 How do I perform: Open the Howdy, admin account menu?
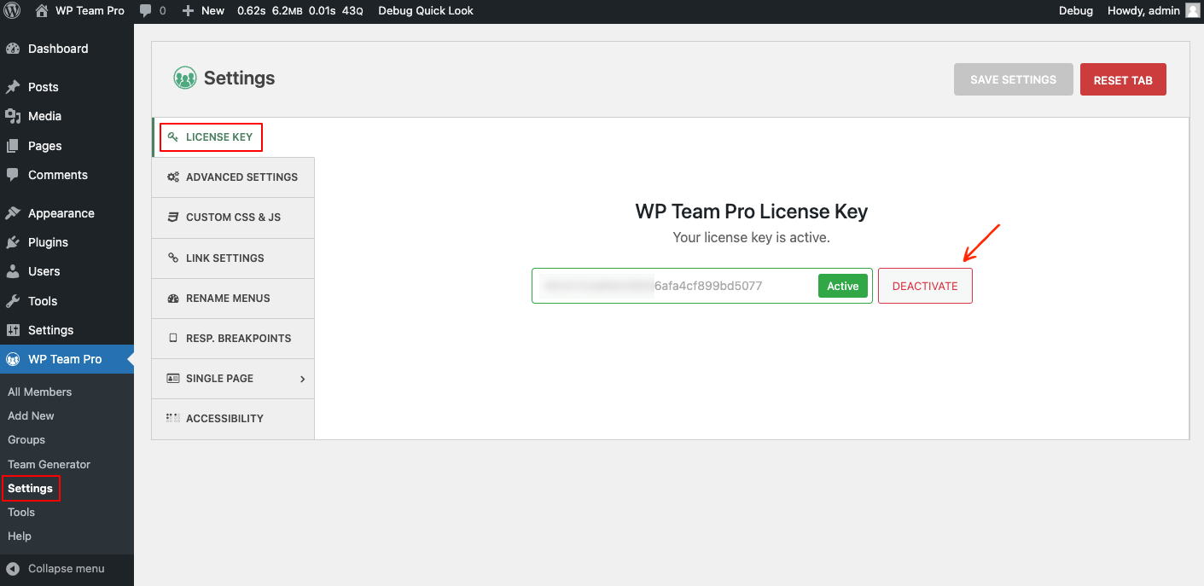coord(1153,11)
